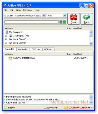This screenshot has height=114, width=98.
Task: Open the File menu
Action: pyautogui.click(x=6, y=10)
